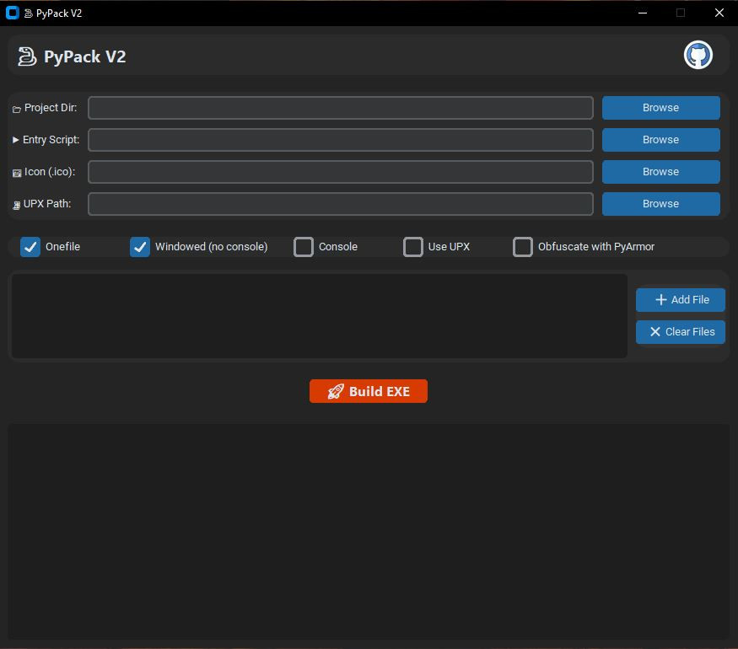Browse for the Project Dir

point(660,108)
